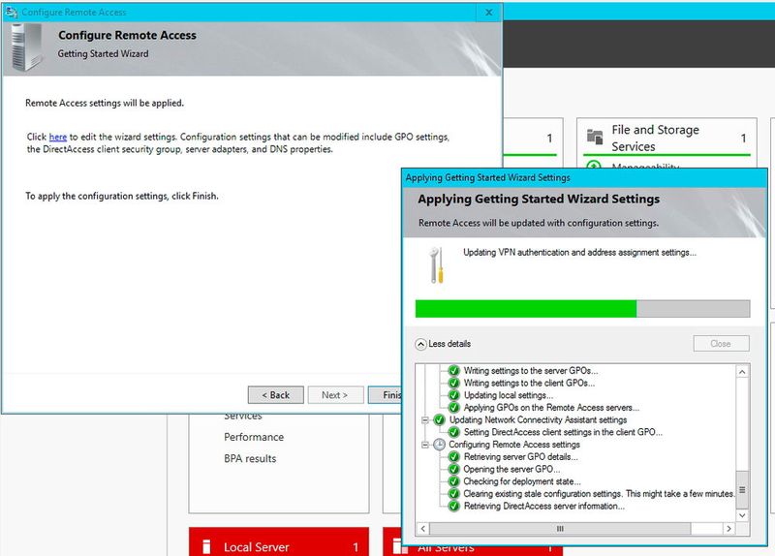Click the File and Storage Services tile icon
The image size is (775, 556).
595,137
